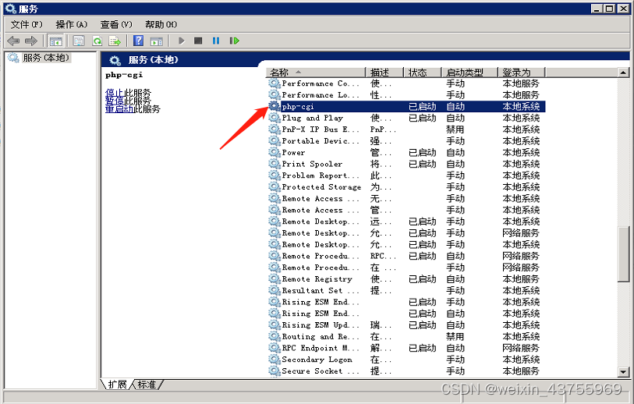
Task: Click the Plug and Play service gear icon
Action: click(274, 118)
